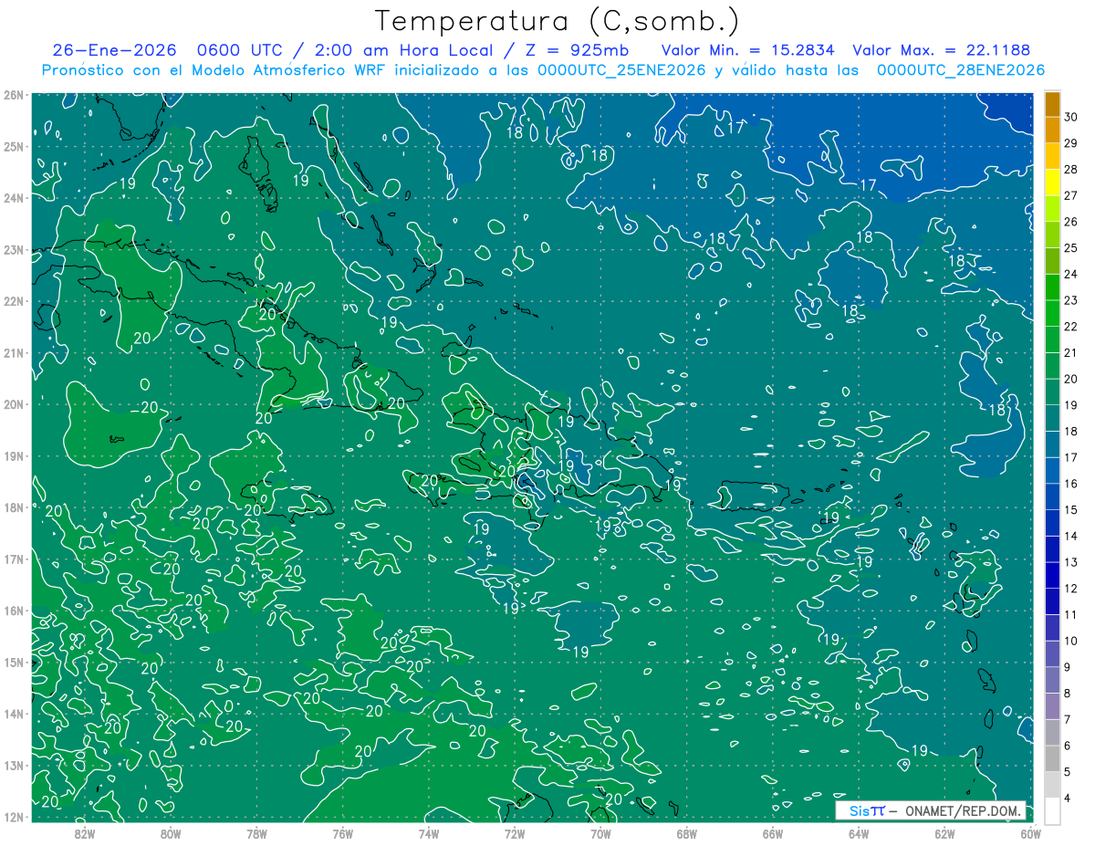Click the orange swatch above the 30 label
The image size is (1095, 846).
(1053, 104)
